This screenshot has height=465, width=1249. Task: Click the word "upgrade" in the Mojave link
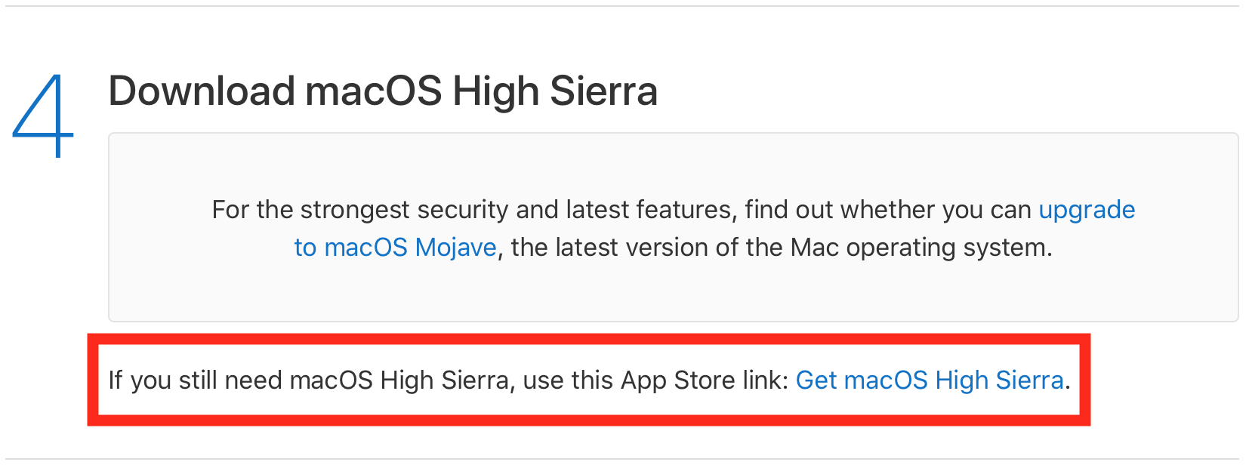pos(1086,209)
